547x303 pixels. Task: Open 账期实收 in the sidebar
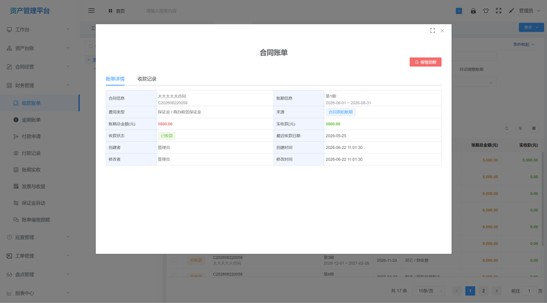coord(40,170)
